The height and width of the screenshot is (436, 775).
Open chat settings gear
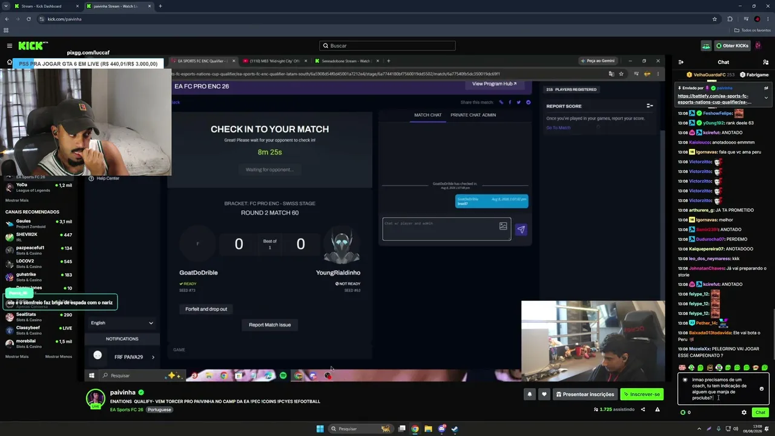tap(744, 412)
